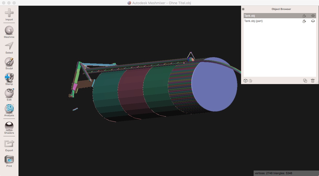Hide the Tank.obj object

[x=313, y=16]
